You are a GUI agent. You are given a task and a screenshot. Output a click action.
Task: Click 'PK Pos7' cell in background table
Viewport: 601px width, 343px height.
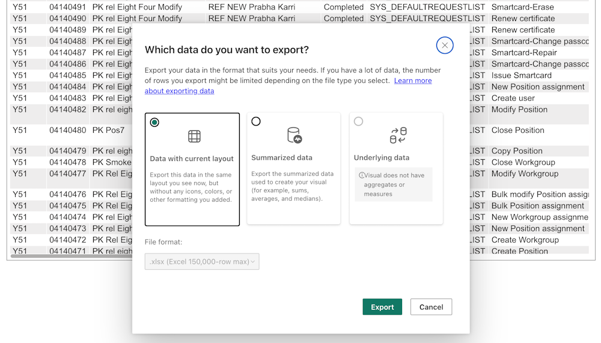(x=108, y=130)
